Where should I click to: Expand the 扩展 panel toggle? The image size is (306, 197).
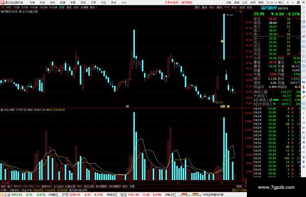[x=4, y=190]
